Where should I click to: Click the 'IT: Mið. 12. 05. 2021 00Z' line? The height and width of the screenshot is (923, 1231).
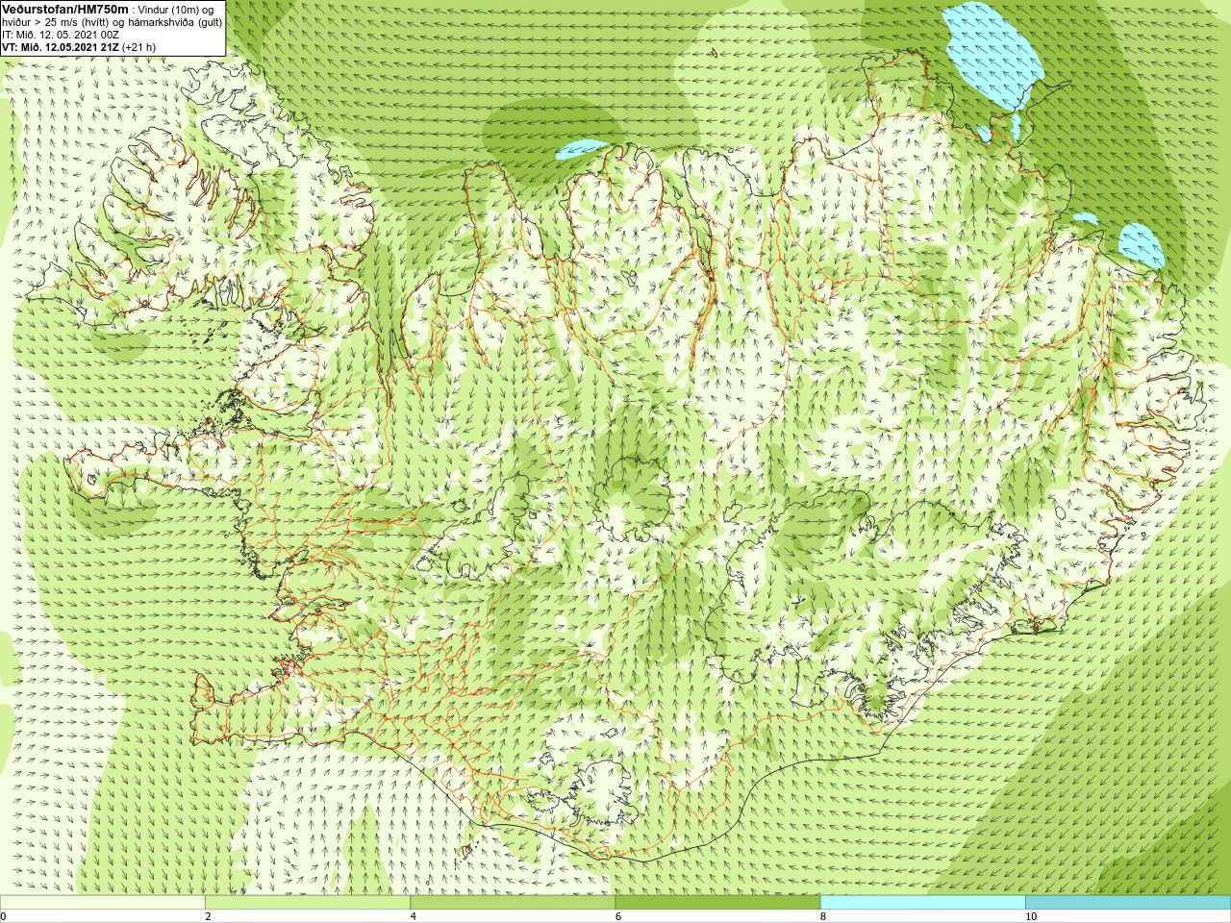click(x=61, y=35)
